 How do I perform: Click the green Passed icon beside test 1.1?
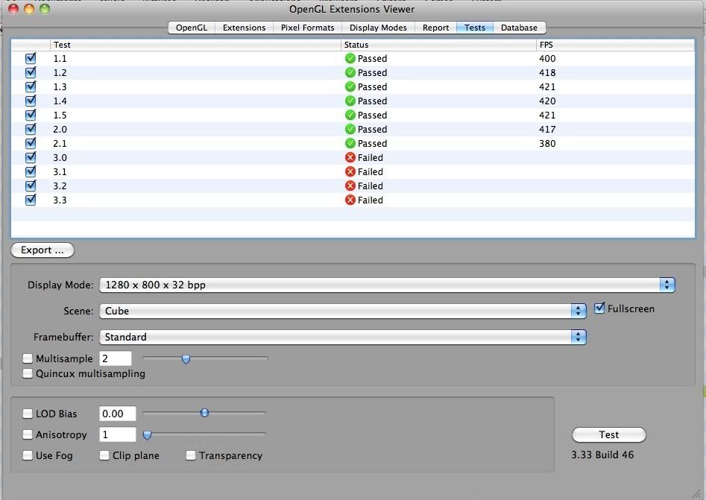tap(349, 58)
